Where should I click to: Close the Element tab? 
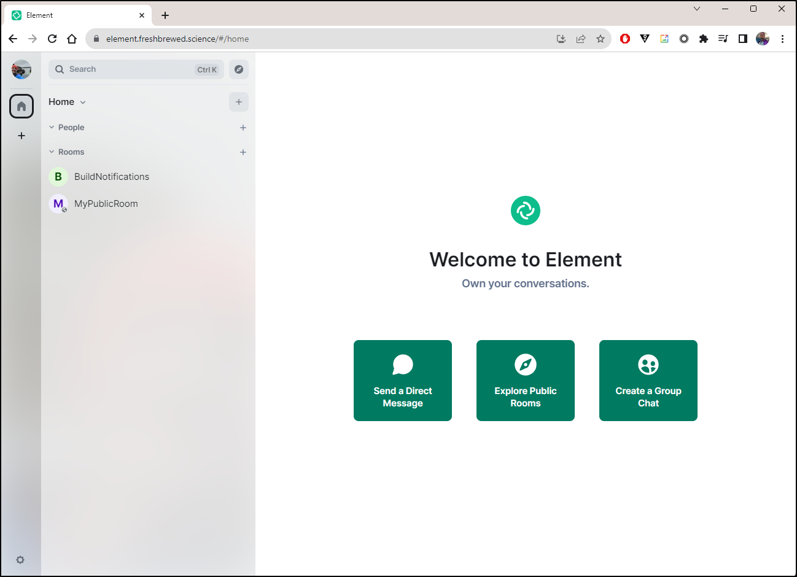click(142, 15)
